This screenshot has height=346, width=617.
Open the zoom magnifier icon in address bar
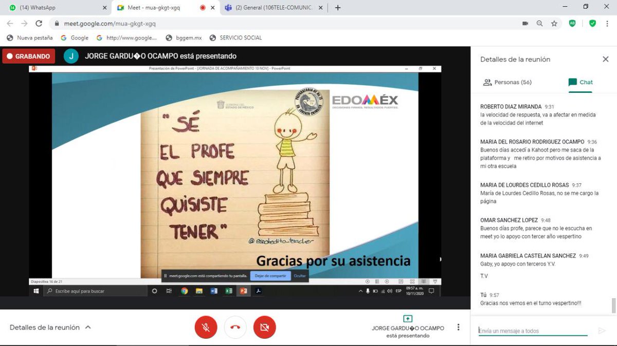[x=539, y=23]
